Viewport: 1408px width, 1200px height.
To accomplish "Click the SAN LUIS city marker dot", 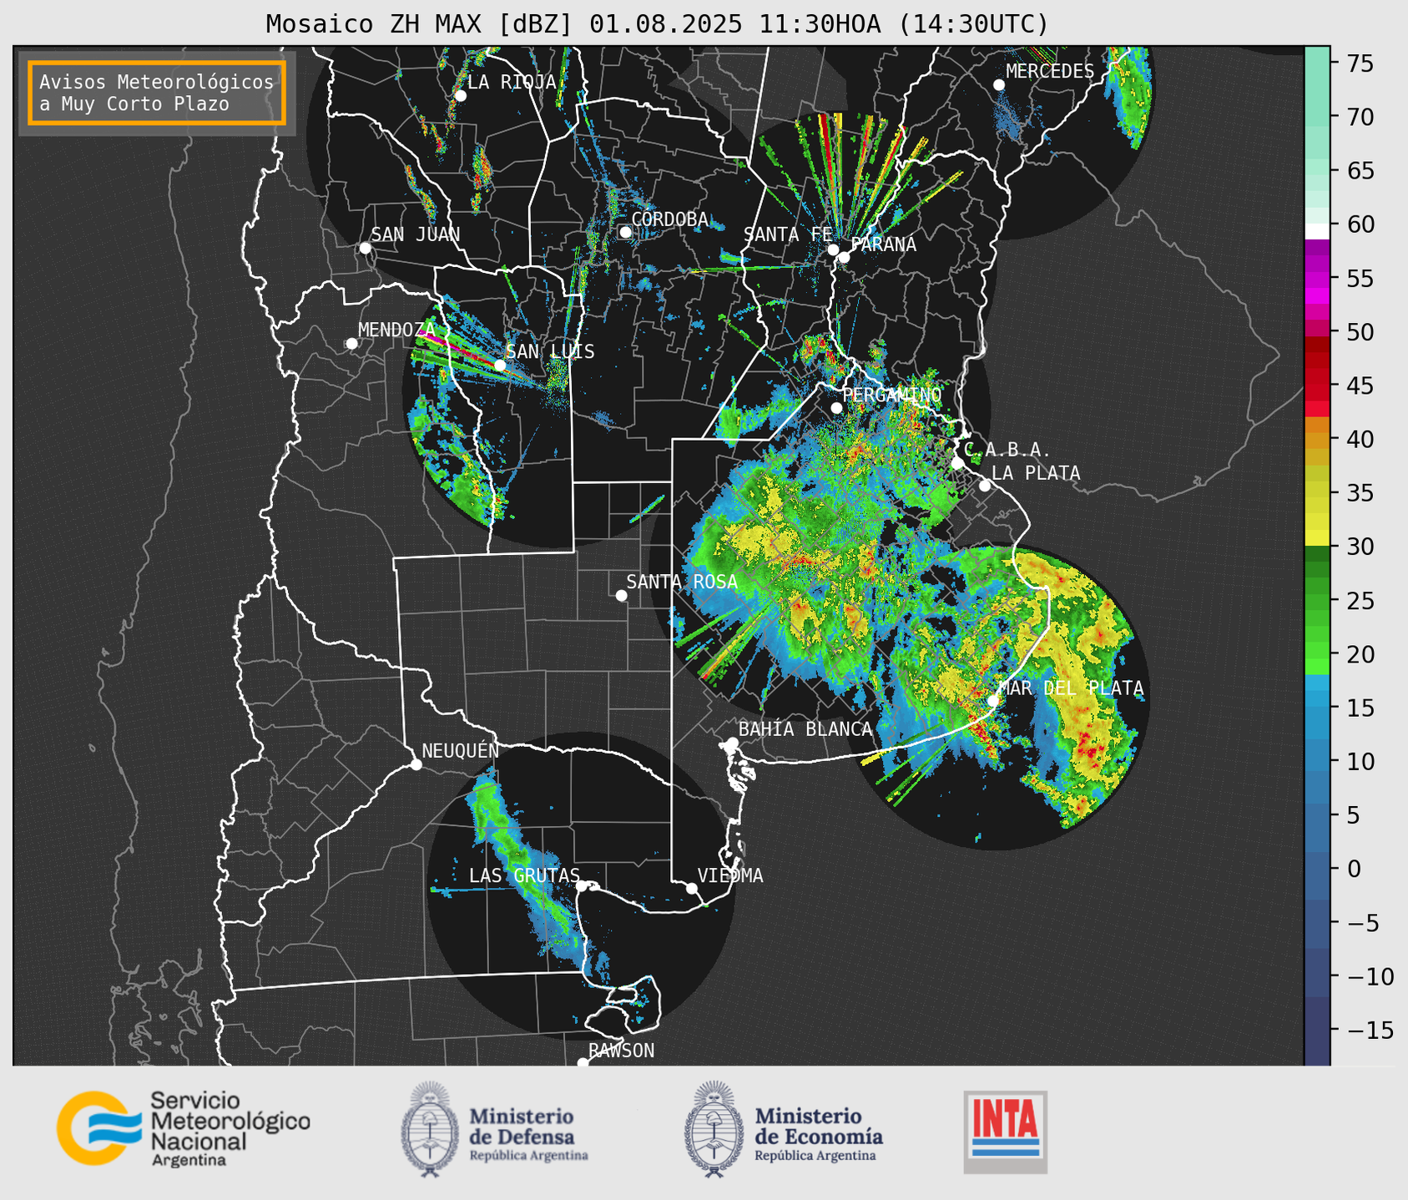I will coord(500,365).
